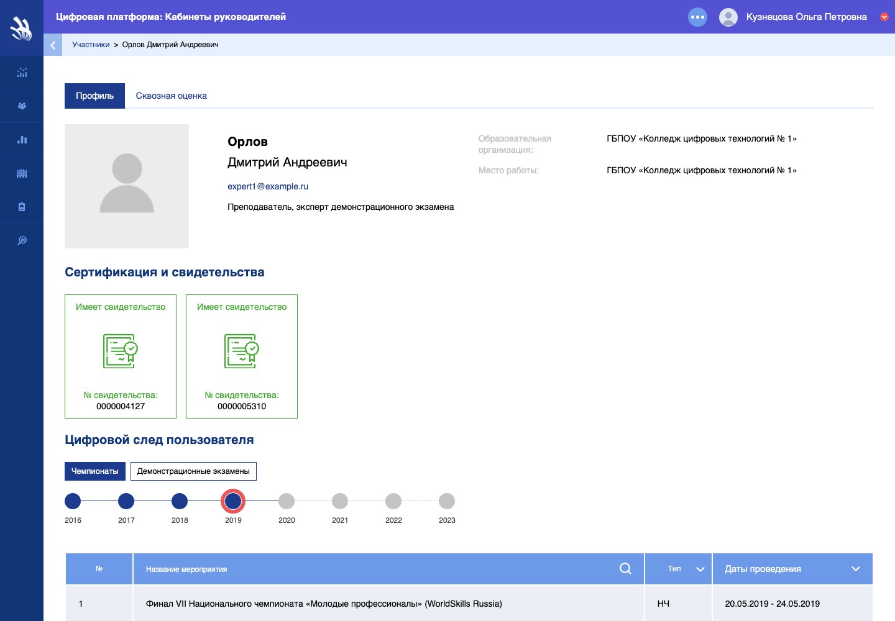Select the 2018 timeline marker
Screen dimensions: 895x621
point(180,501)
